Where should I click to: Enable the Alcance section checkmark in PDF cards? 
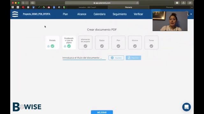(x=135, y=46)
